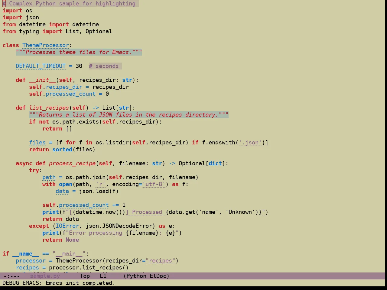
Task: Click "Python" major mode in mode line
Action: point(136,276)
